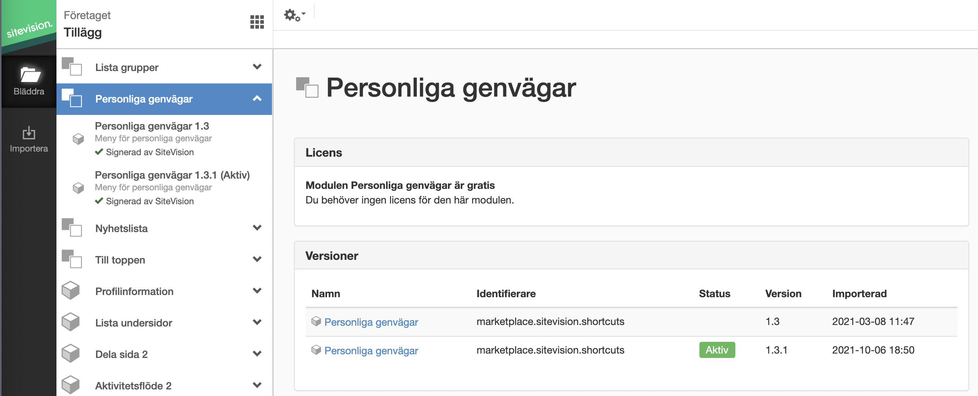Viewport: 978px width, 396px height.
Task: Click Signerad av SiteVision under version 1.3.1
Action: pos(144,201)
